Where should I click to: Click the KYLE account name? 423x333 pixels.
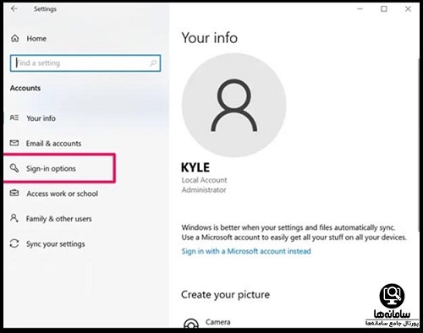tap(195, 167)
